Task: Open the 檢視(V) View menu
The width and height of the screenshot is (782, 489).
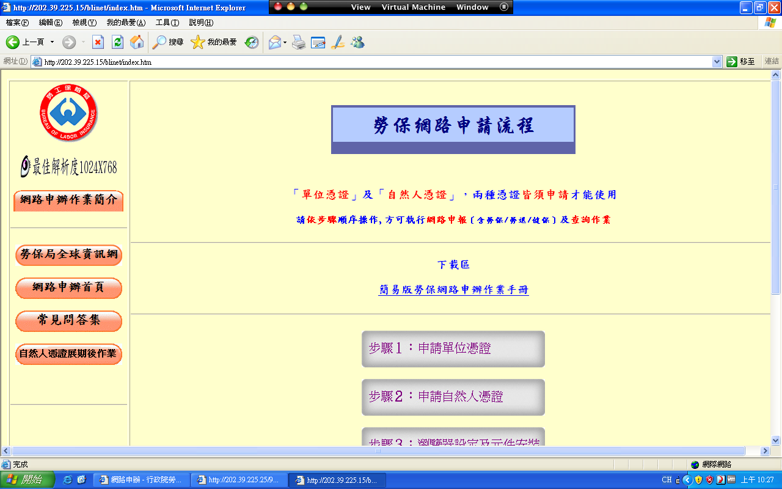Action: (84, 23)
